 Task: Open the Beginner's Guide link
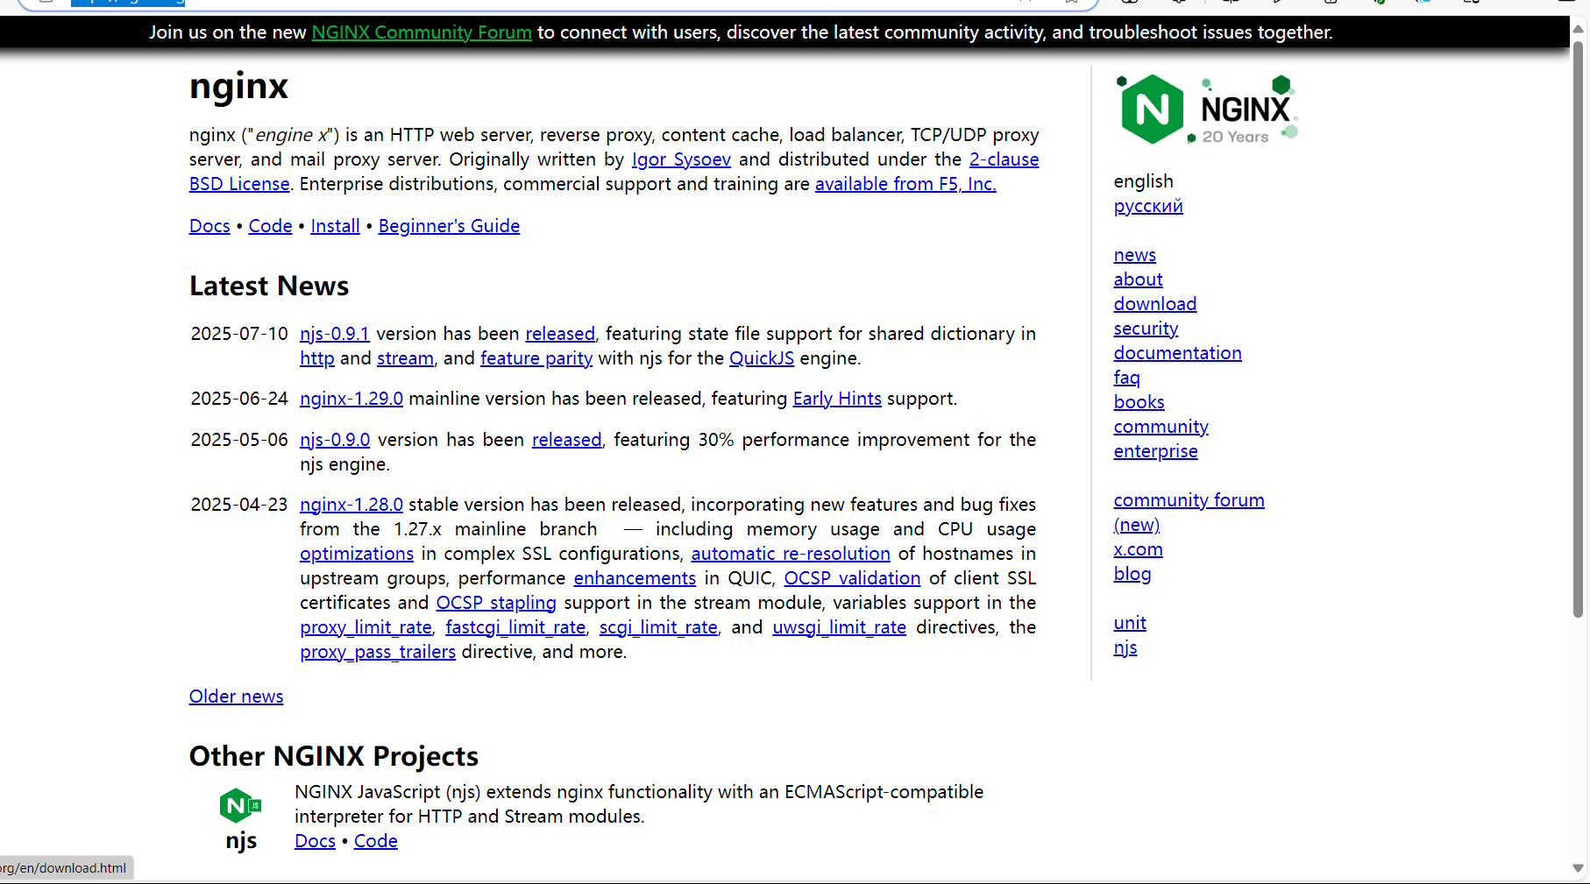tap(449, 226)
